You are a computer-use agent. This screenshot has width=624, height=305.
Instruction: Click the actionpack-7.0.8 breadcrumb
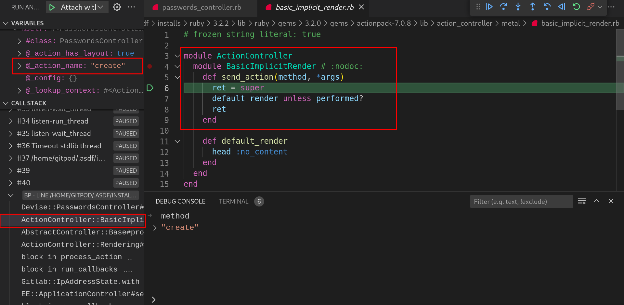[384, 23]
